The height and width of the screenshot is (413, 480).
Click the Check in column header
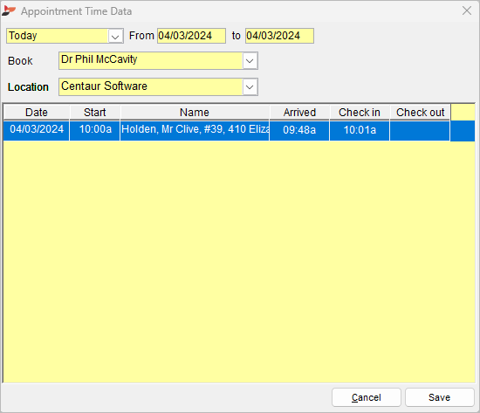click(360, 113)
